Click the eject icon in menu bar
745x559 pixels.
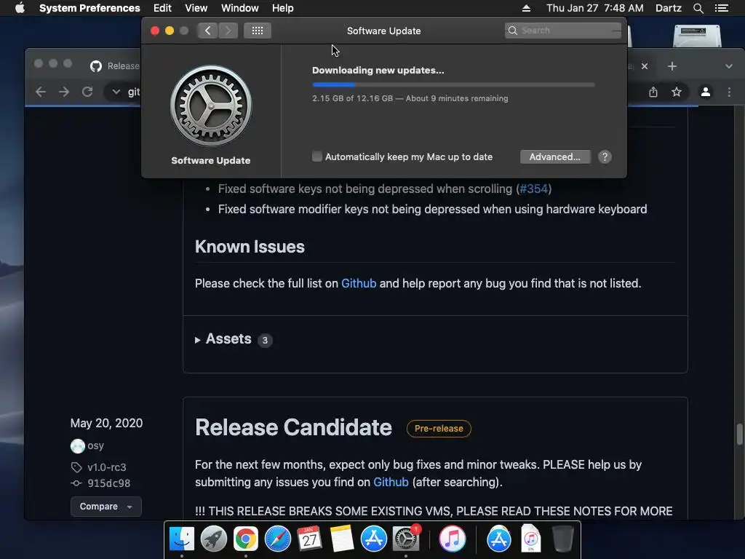click(x=526, y=8)
